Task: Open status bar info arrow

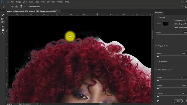Action: click(38, 104)
